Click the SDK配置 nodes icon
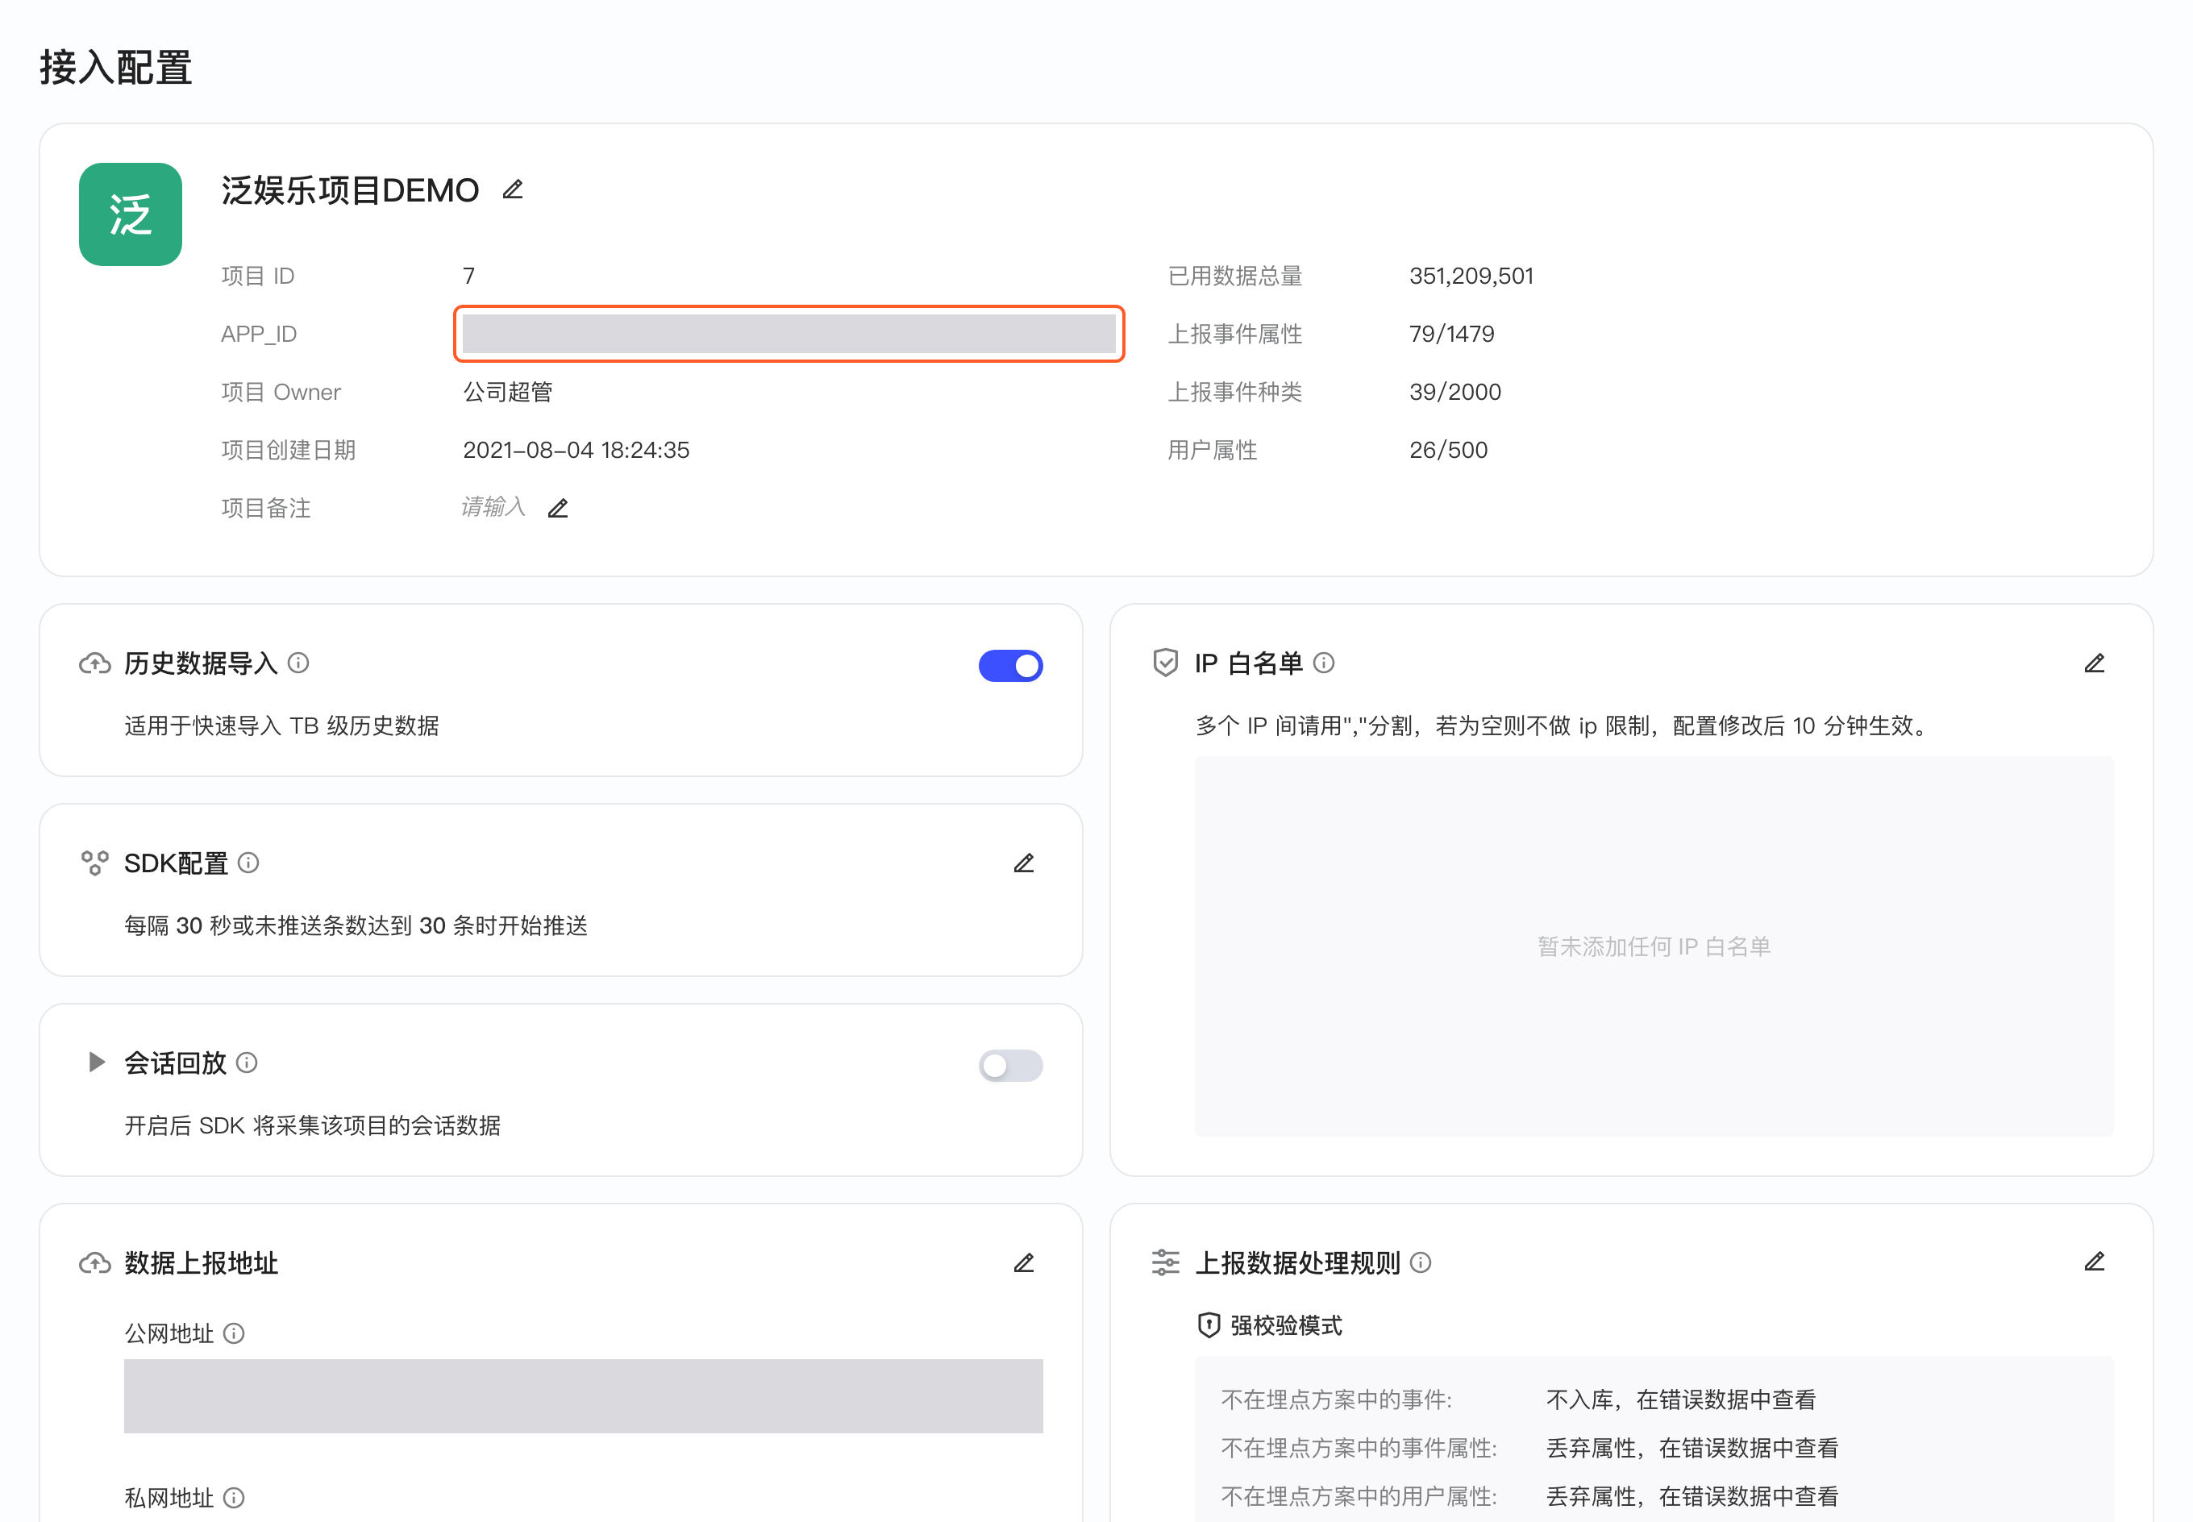The image size is (2193, 1522). click(x=94, y=863)
